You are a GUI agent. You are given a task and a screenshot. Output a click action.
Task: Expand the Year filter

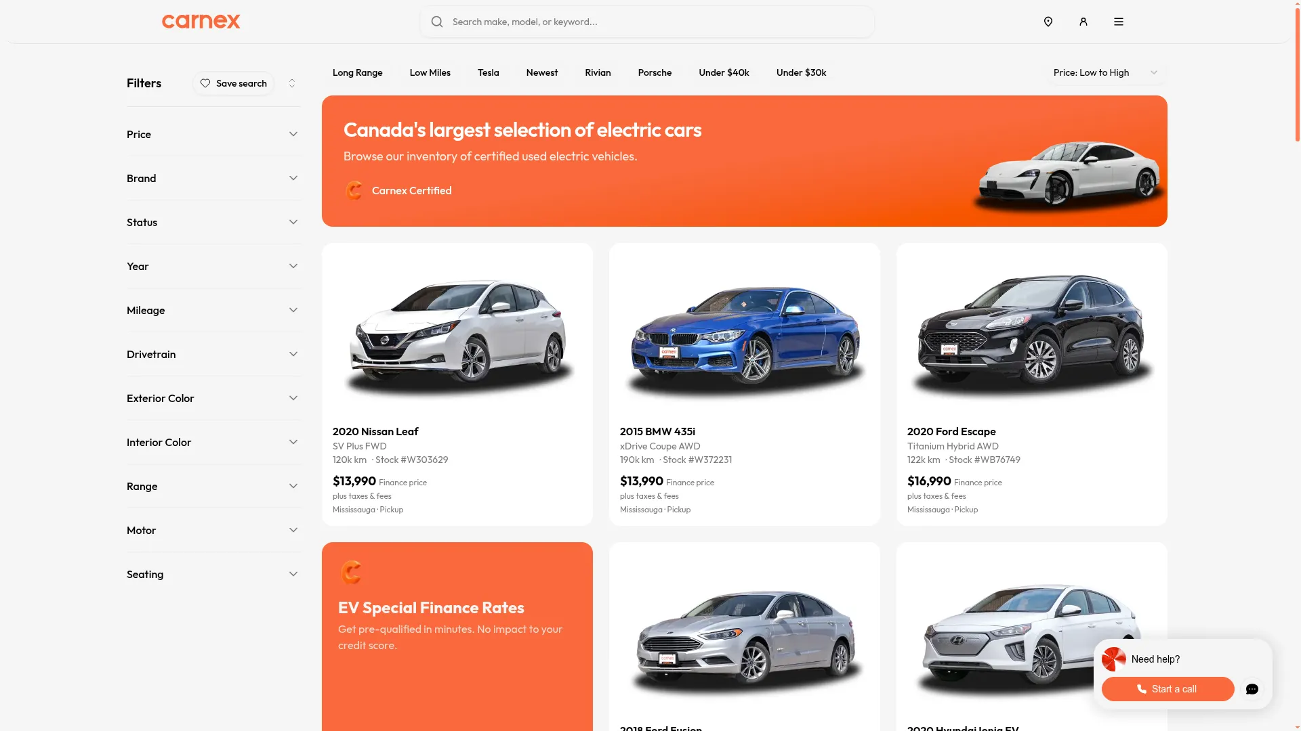(213, 266)
